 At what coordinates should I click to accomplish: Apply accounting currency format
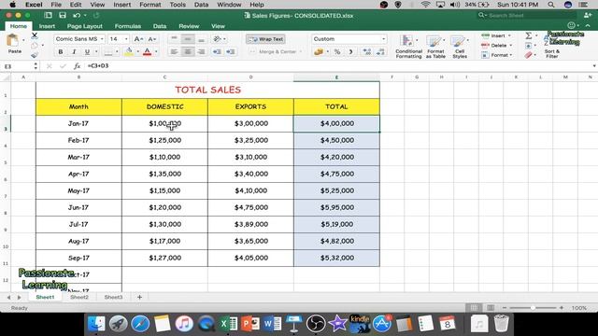coord(318,52)
